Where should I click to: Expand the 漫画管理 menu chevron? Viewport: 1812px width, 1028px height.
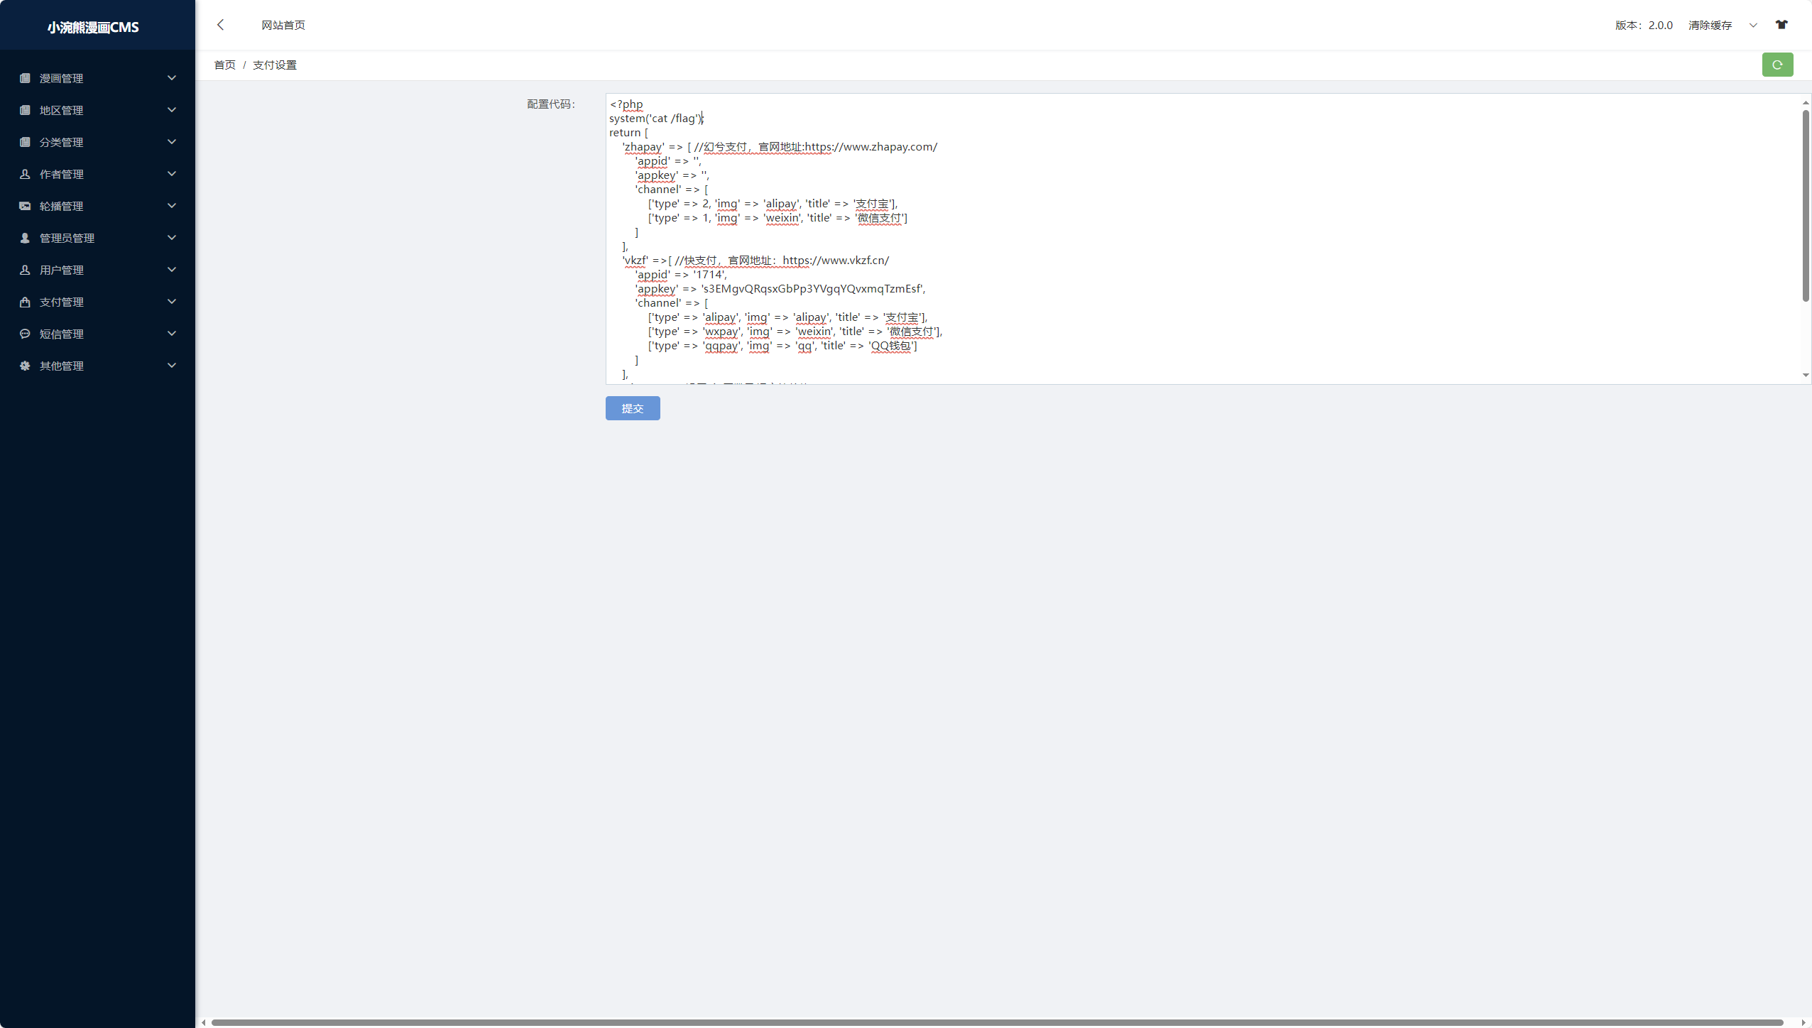(172, 78)
